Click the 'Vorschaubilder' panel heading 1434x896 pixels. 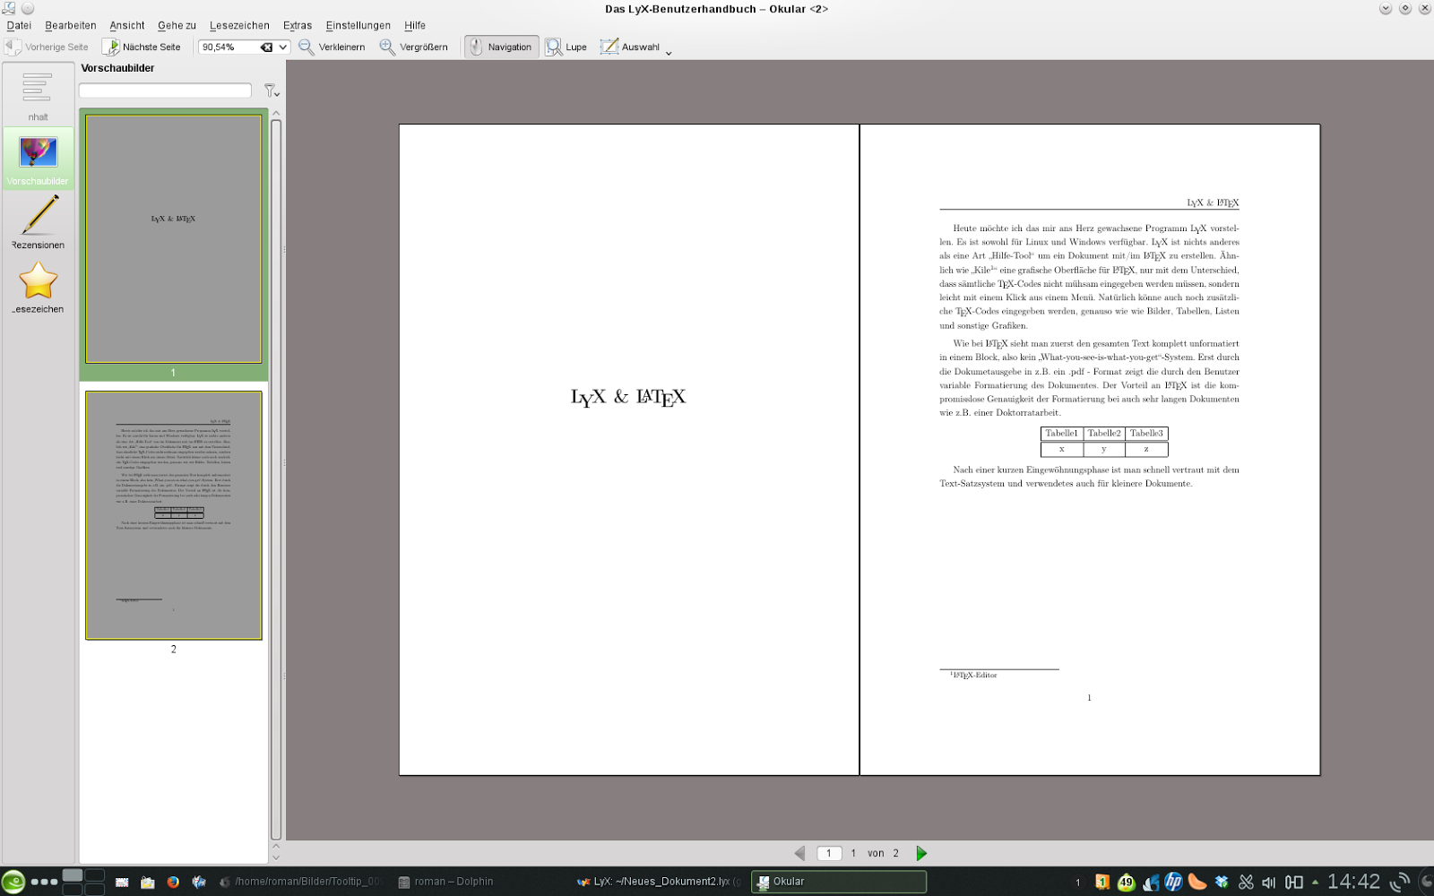click(117, 68)
